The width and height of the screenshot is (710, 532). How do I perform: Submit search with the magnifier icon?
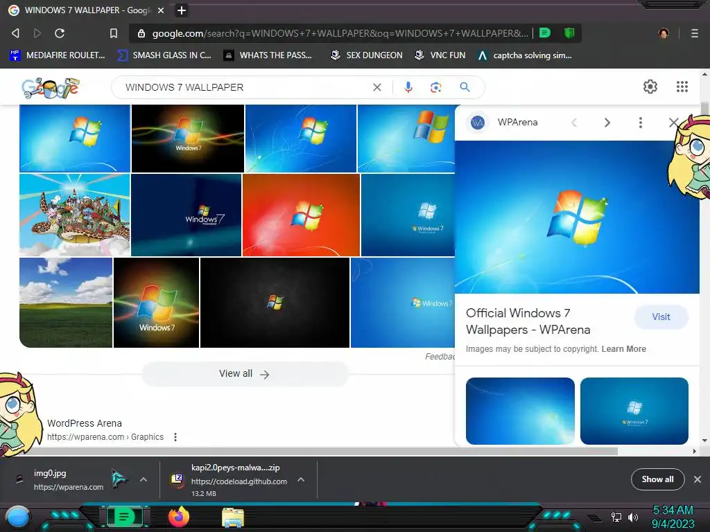click(465, 87)
